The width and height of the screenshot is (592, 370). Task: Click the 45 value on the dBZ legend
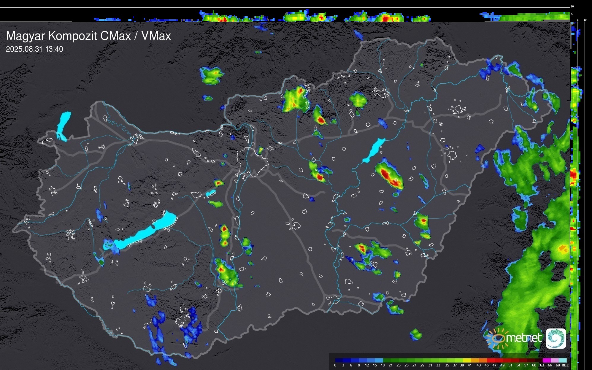(x=487, y=365)
